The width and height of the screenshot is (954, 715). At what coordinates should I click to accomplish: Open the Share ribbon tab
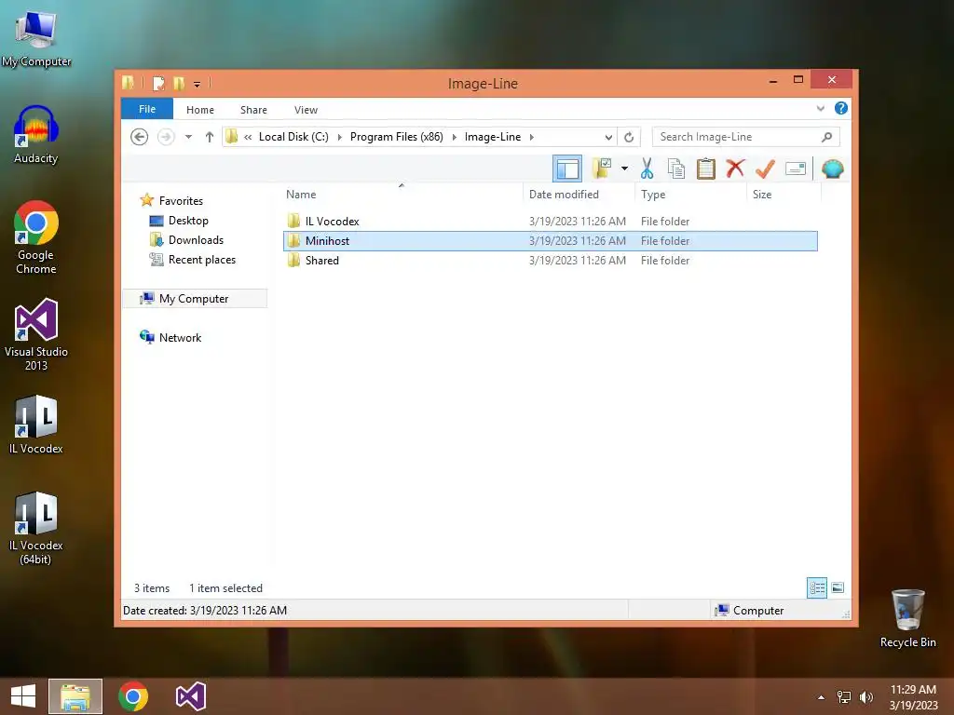pos(253,110)
